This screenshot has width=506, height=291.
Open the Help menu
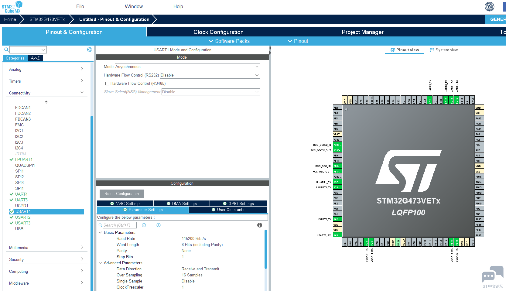click(178, 6)
